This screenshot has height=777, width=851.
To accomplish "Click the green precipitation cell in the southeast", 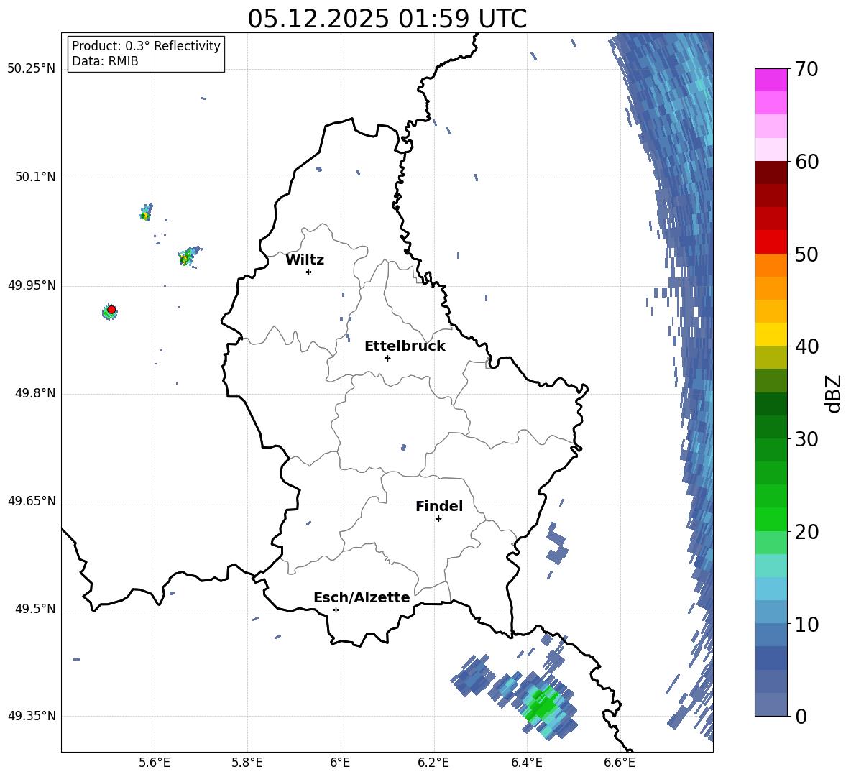I will click(x=543, y=705).
